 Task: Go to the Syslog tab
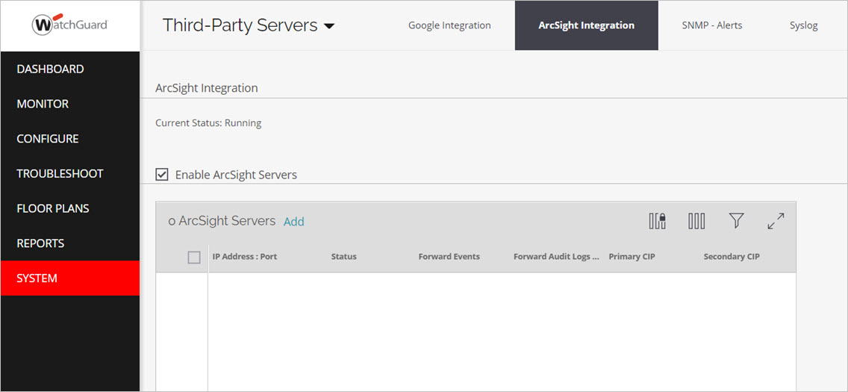coord(803,25)
